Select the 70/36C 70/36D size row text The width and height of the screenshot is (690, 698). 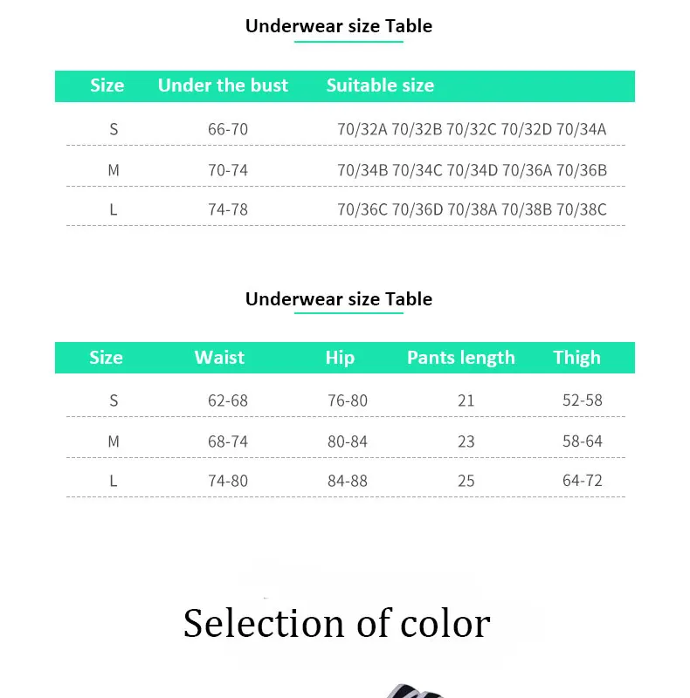[x=472, y=209]
